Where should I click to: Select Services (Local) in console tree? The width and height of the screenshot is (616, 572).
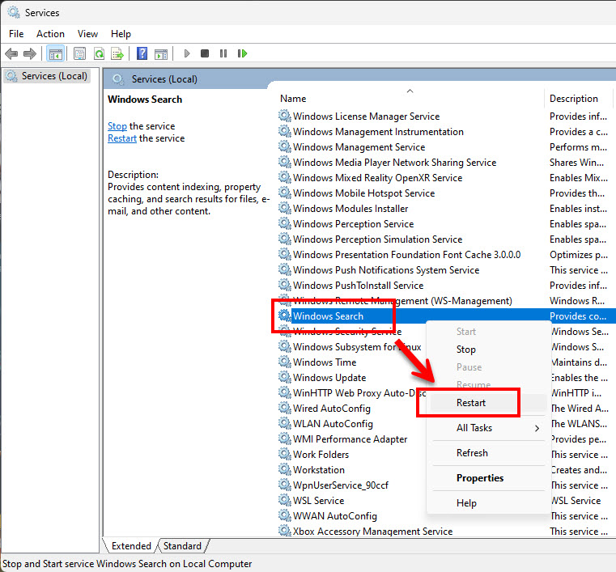click(x=47, y=76)
